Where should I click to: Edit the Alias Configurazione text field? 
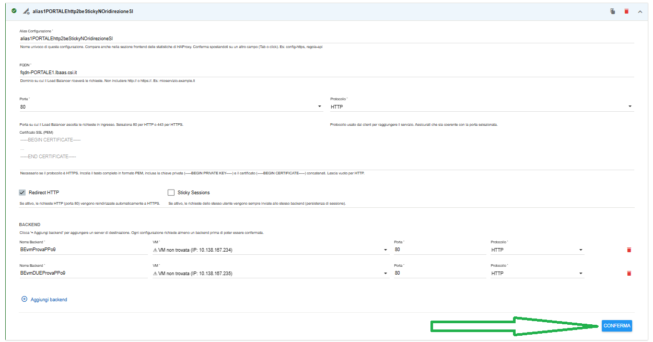[x=326, y=38]
